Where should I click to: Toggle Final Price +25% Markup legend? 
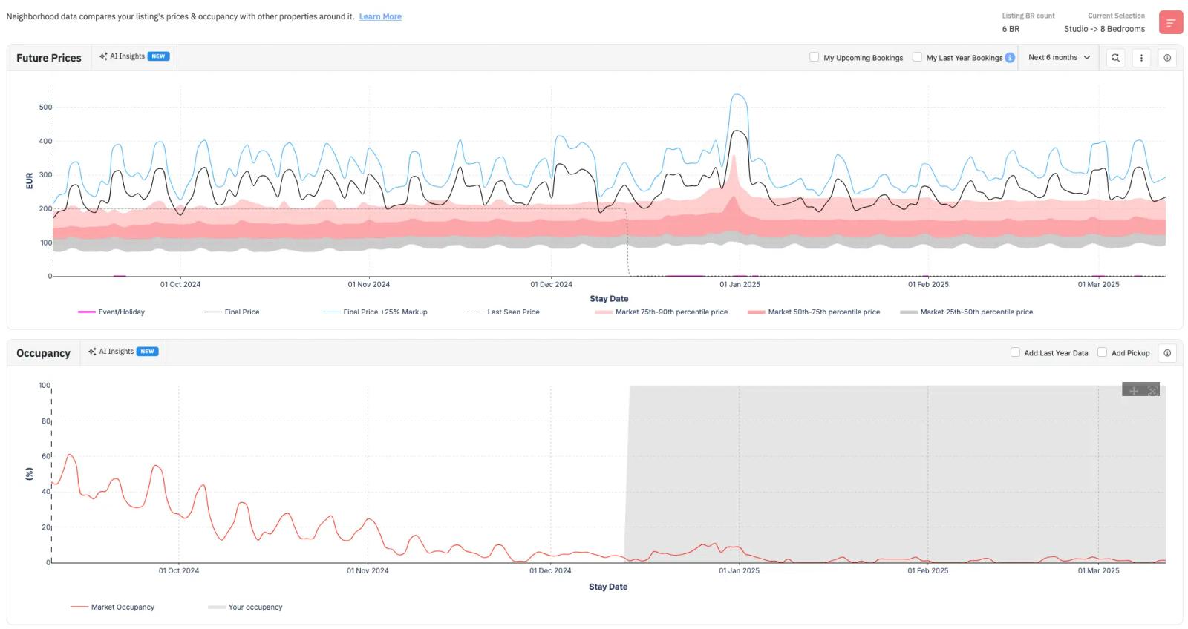(x=375, y=312)
